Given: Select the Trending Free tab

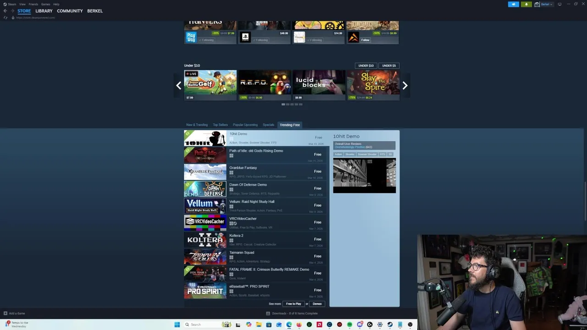Looking at the screenshot, I should click(290, 125).
